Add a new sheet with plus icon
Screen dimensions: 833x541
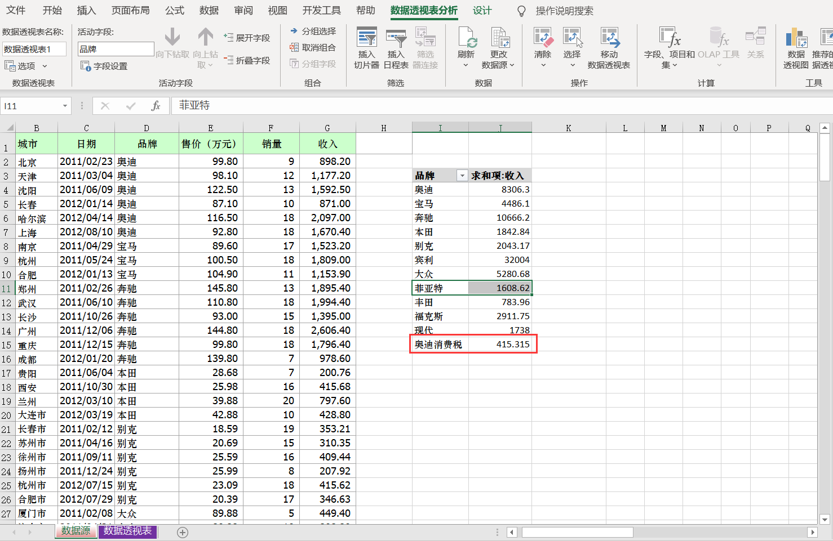click(183, 532)
